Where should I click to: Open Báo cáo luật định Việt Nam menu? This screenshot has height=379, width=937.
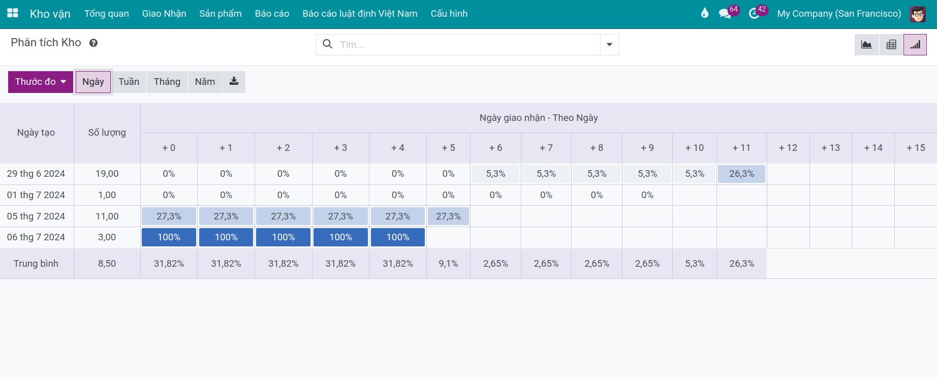360,14
